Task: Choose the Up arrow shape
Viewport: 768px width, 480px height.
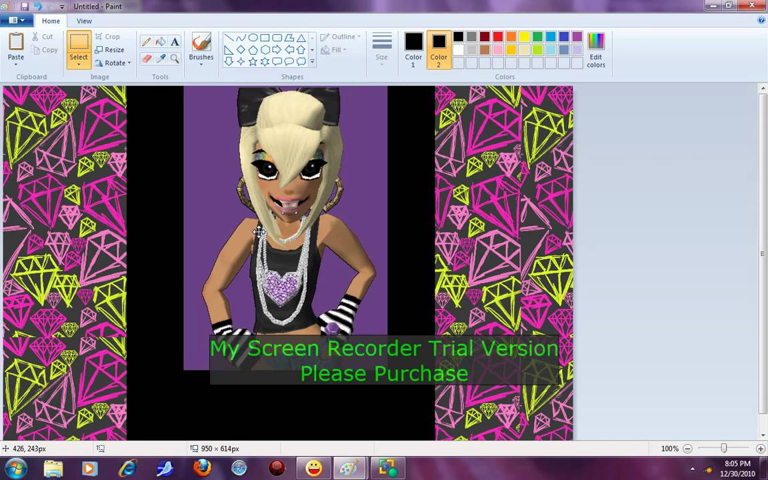Action: point(301,50)
